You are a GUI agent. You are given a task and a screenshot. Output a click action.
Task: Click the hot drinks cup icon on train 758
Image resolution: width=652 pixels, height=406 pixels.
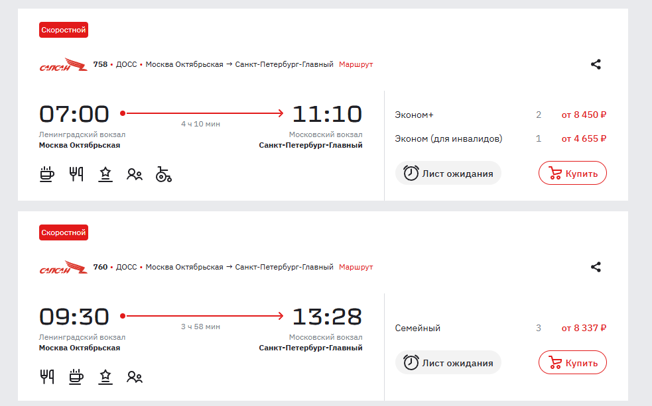click(x=47, y=174)
